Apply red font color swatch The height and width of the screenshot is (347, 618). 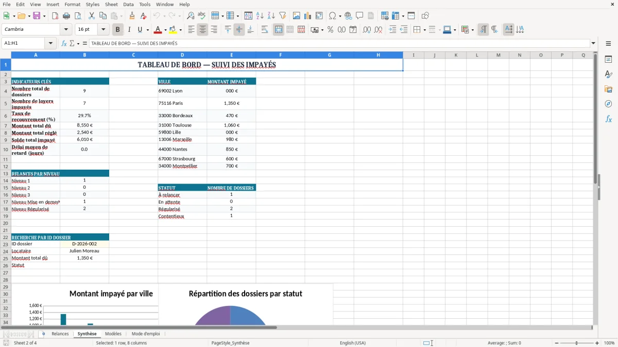tap(158, 30)
